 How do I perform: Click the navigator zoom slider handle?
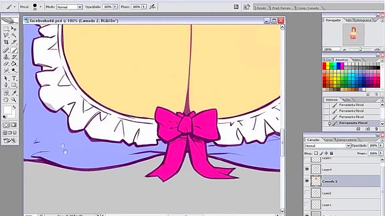click(360, 49)
